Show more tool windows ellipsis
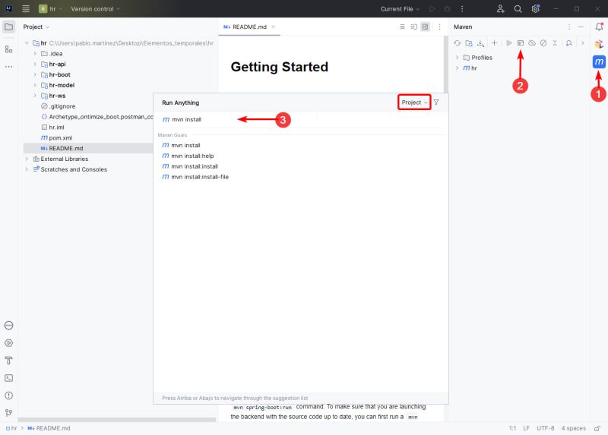Image resolution: width=608 pixels, height=435 pixels. tap(8, 67)
